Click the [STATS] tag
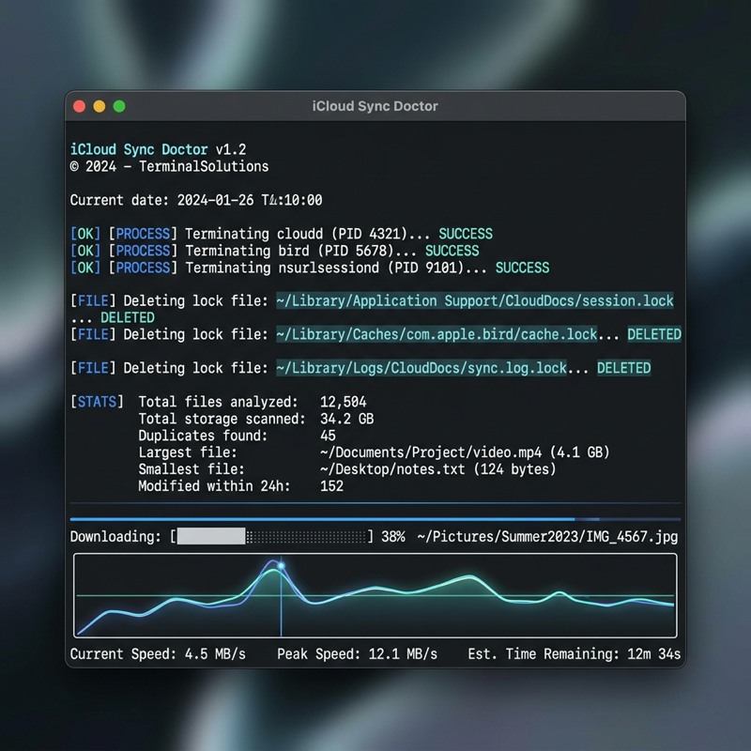This screenshot has height=751, width=751. pos(97,402)
